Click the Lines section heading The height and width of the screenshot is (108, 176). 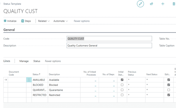click(x=7, y=61)
